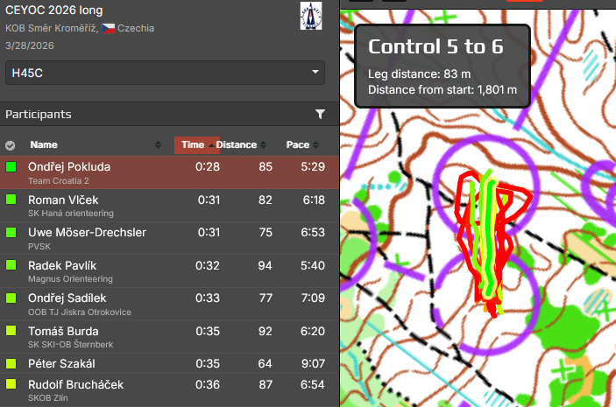Toggle Tomáš Burda's yellow-green color square
Viewport: 616px width, 407px height.
pyautogui.click(x=11, y=331)
